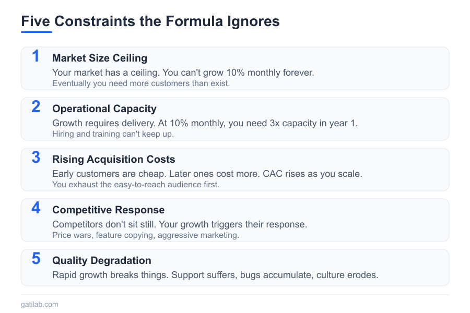Click the number 2 badge
The width and height of the screenshot is (470, 313).
pyautogui.click(x=36, y=107)
